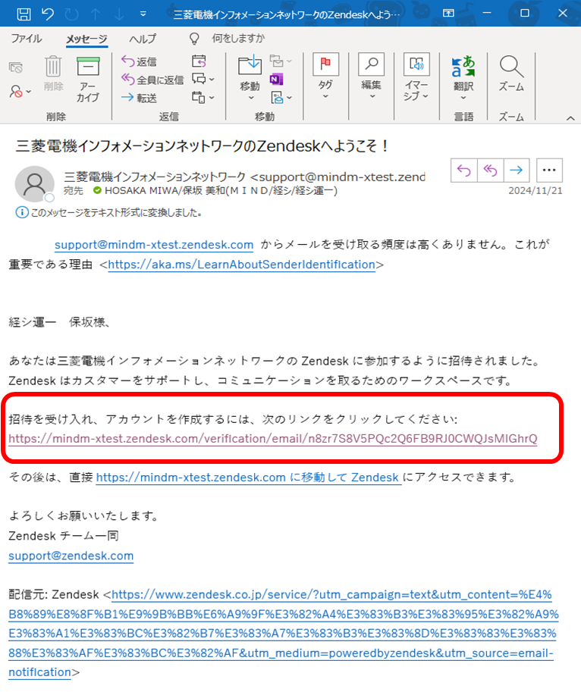Click the forward arrow icon in message header

[x=516, y=171]
